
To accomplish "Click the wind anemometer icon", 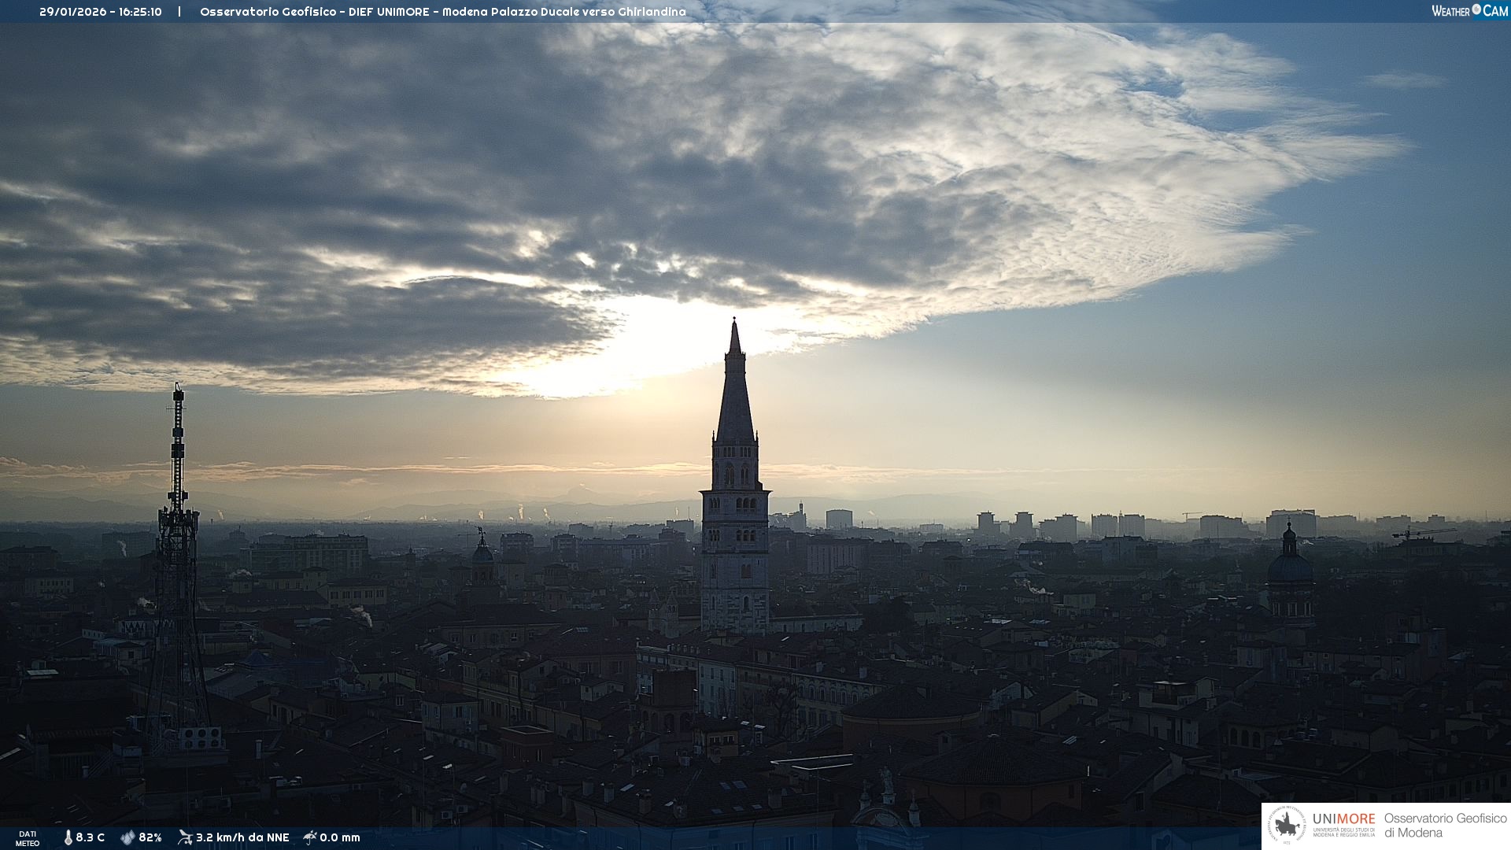I will click(185, 837).
